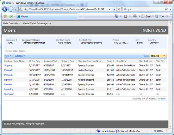Click the Suyama employee link

click(8, 65)
